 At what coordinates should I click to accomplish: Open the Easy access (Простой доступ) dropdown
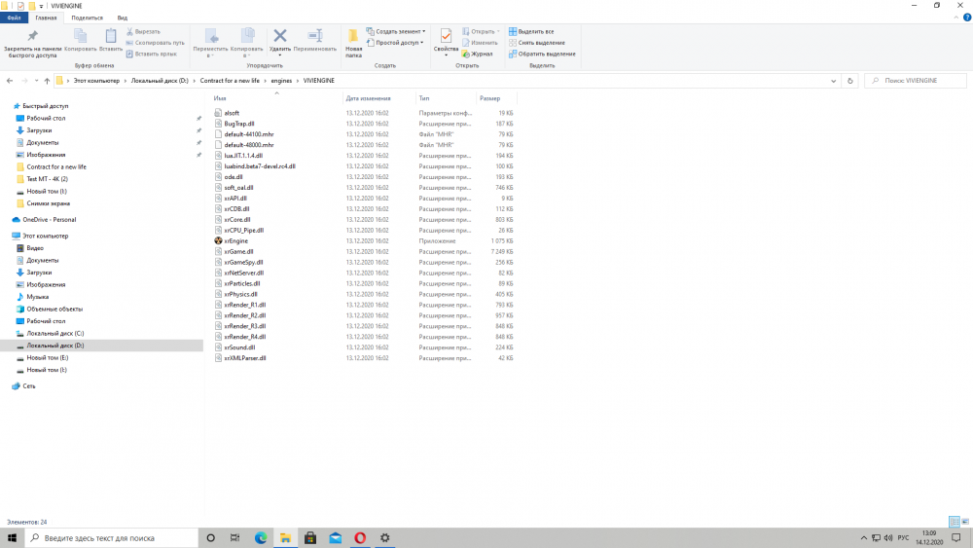click(x=396, y=43)
